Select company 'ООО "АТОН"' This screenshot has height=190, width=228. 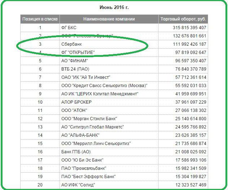(x=74, y=110)
